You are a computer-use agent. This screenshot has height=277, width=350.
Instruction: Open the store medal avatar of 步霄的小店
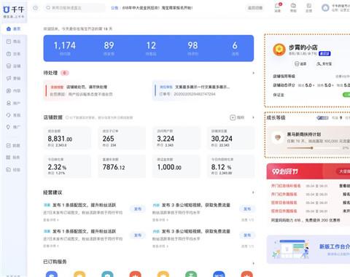(x=279, y=50)
